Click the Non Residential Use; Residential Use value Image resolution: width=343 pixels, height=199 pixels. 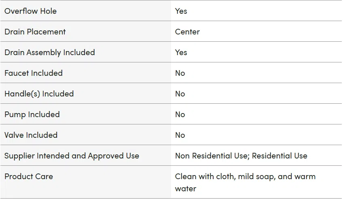241,156
